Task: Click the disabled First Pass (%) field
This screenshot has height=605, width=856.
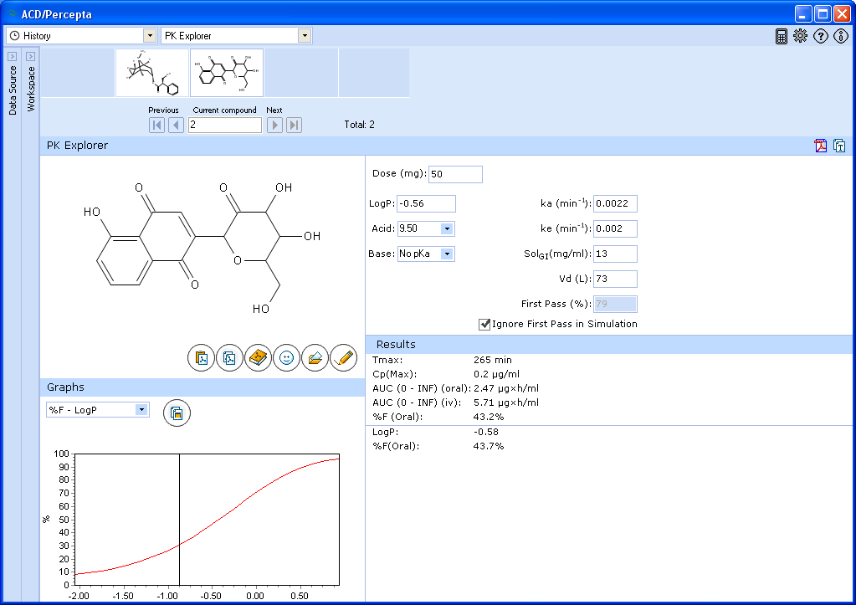Action: click(x=615, y=304)
